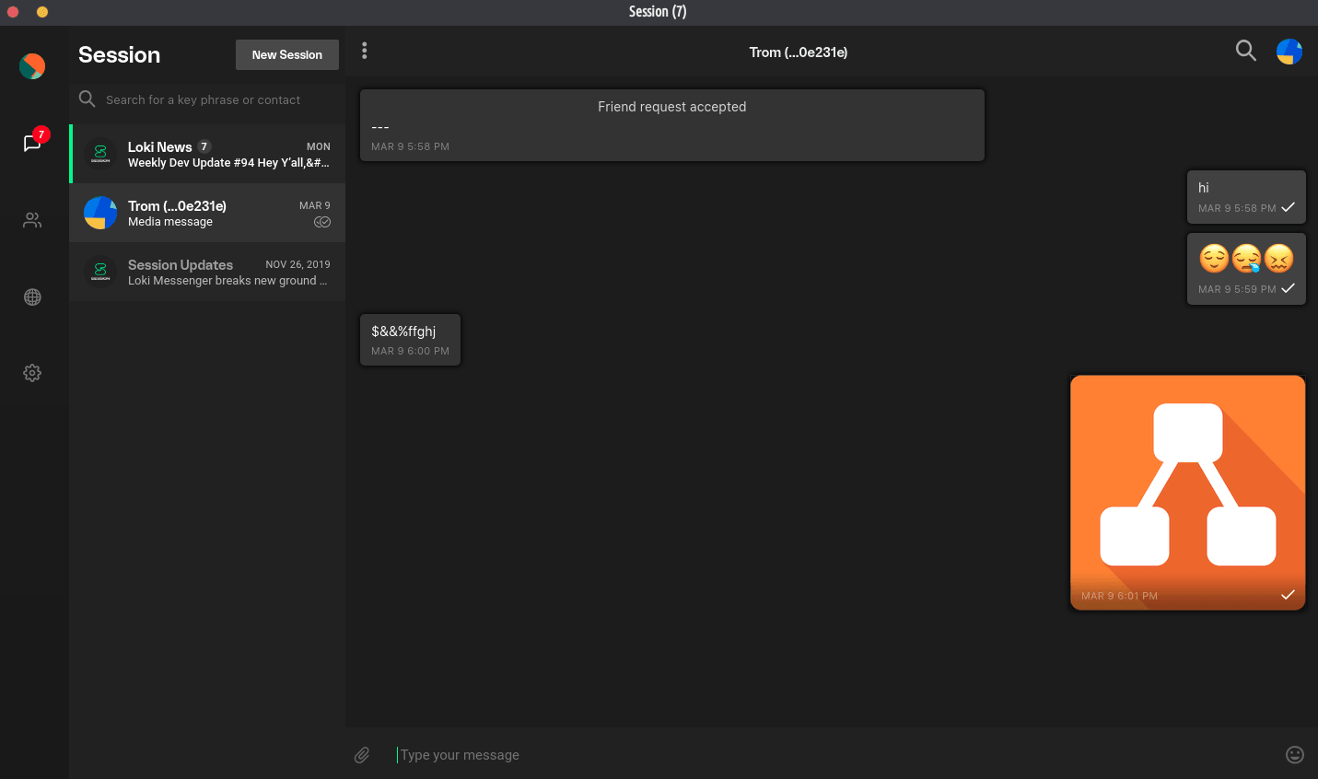Open Trom's avatar in the chat header
The width and height of the screenshot is (1318, 779).
pos(1289,52)
